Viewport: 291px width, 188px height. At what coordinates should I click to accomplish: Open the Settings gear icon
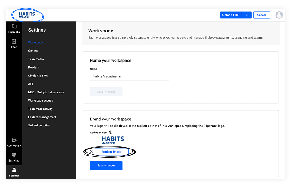[14, 170]
